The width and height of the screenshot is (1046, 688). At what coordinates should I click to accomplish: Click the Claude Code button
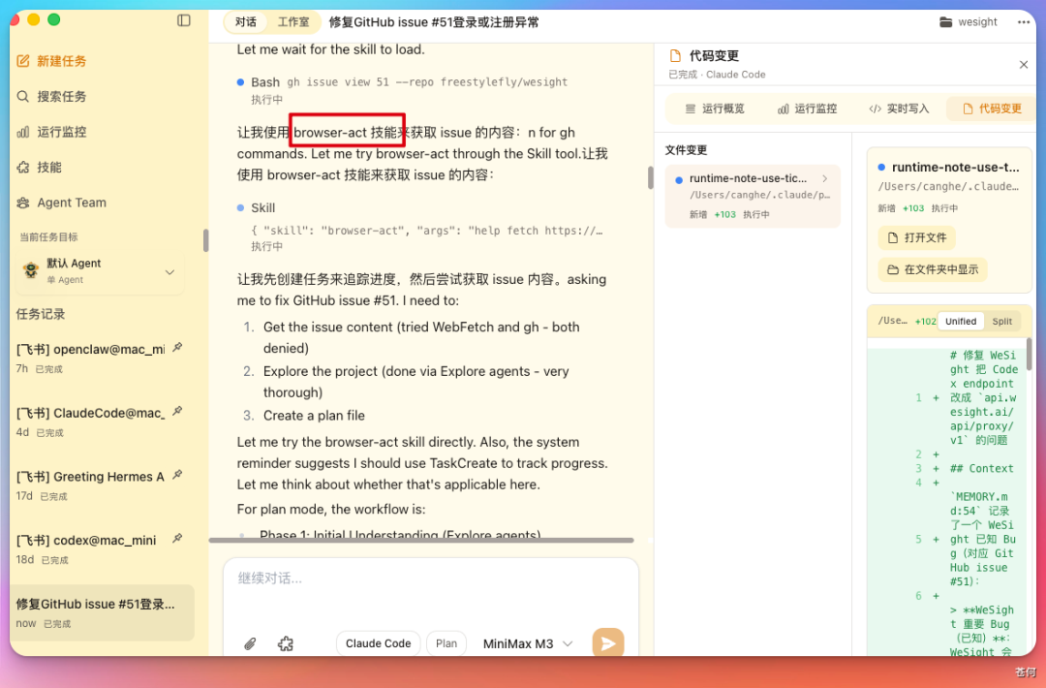[x=379, y=643]
